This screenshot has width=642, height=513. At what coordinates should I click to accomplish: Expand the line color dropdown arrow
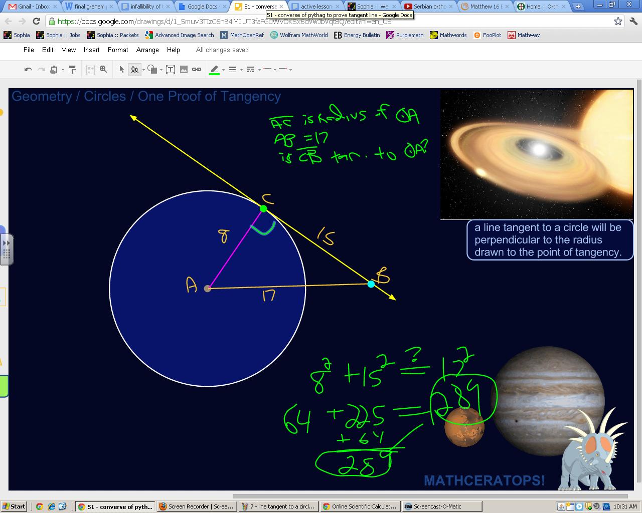pos(223,70)
